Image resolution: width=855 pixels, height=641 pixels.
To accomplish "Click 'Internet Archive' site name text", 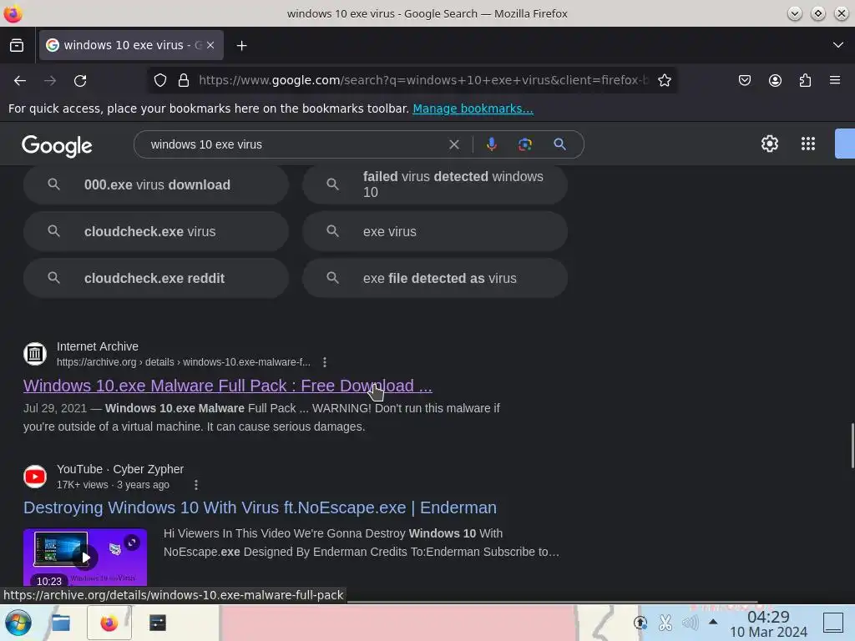I will coord(98,346).
